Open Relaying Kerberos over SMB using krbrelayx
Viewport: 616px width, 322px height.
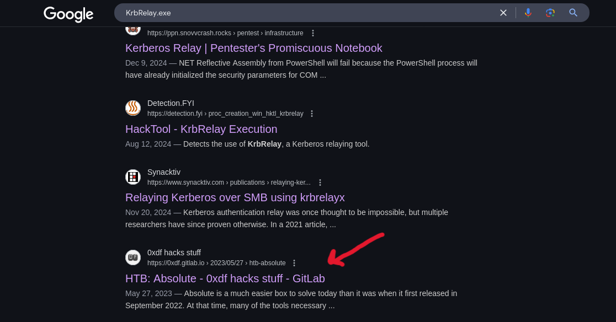[235, 197]
